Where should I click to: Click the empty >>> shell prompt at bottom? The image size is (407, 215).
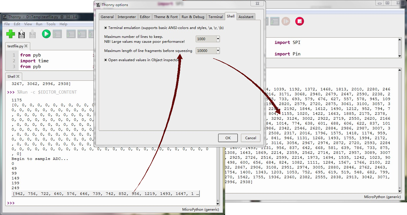point(11,203)
